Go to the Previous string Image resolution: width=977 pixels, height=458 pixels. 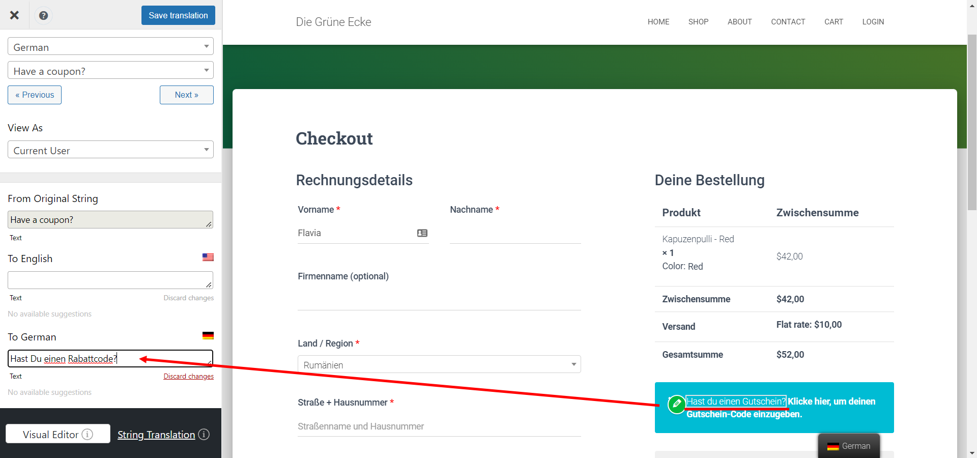pos(35,95)
